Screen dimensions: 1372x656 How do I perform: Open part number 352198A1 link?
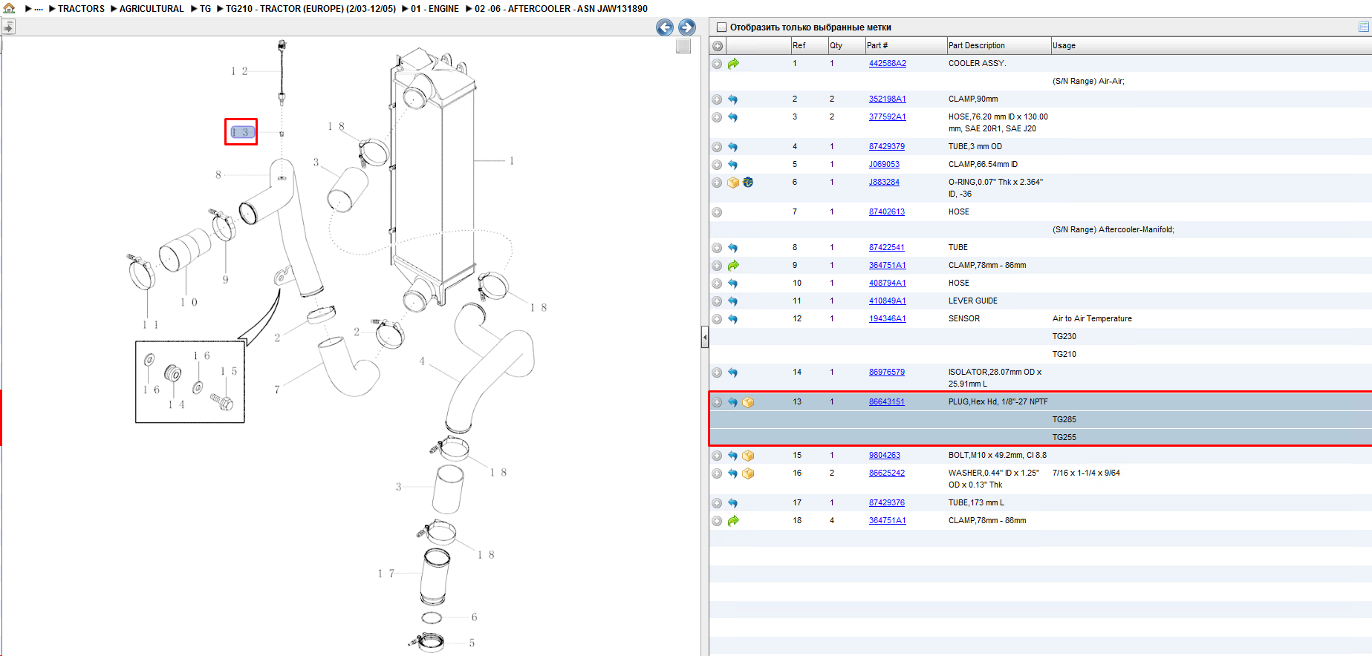[888, 99]
